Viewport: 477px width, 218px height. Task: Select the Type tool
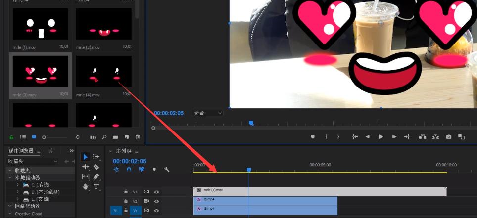96,187
